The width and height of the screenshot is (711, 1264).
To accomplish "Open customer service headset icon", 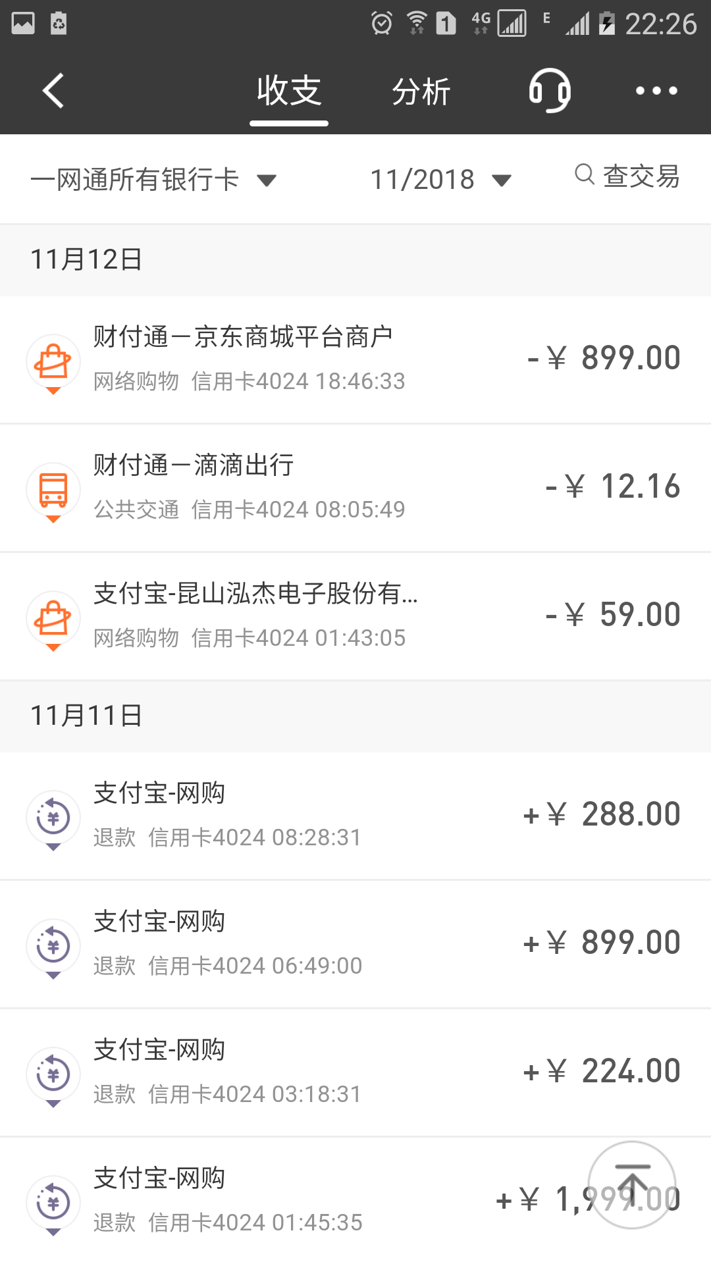I will 550,90.
